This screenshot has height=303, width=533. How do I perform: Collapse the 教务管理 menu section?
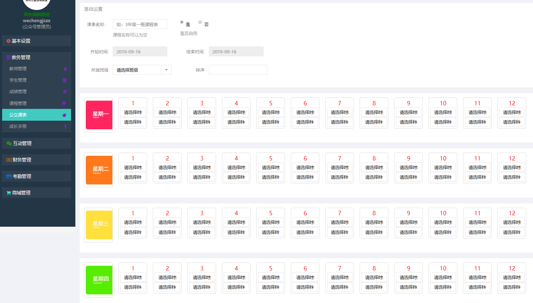[37, 57]
